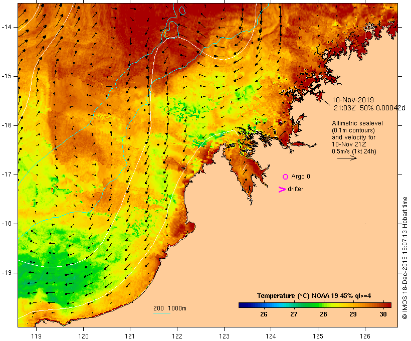Click the cyan 200 1000m isobath line sample
This screenshot has width=411, height=341.
click(x=162, y=313)
